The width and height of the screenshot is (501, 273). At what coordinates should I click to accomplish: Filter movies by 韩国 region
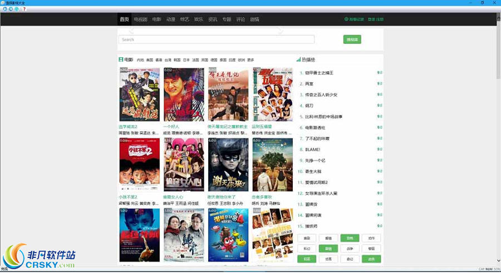177,60
